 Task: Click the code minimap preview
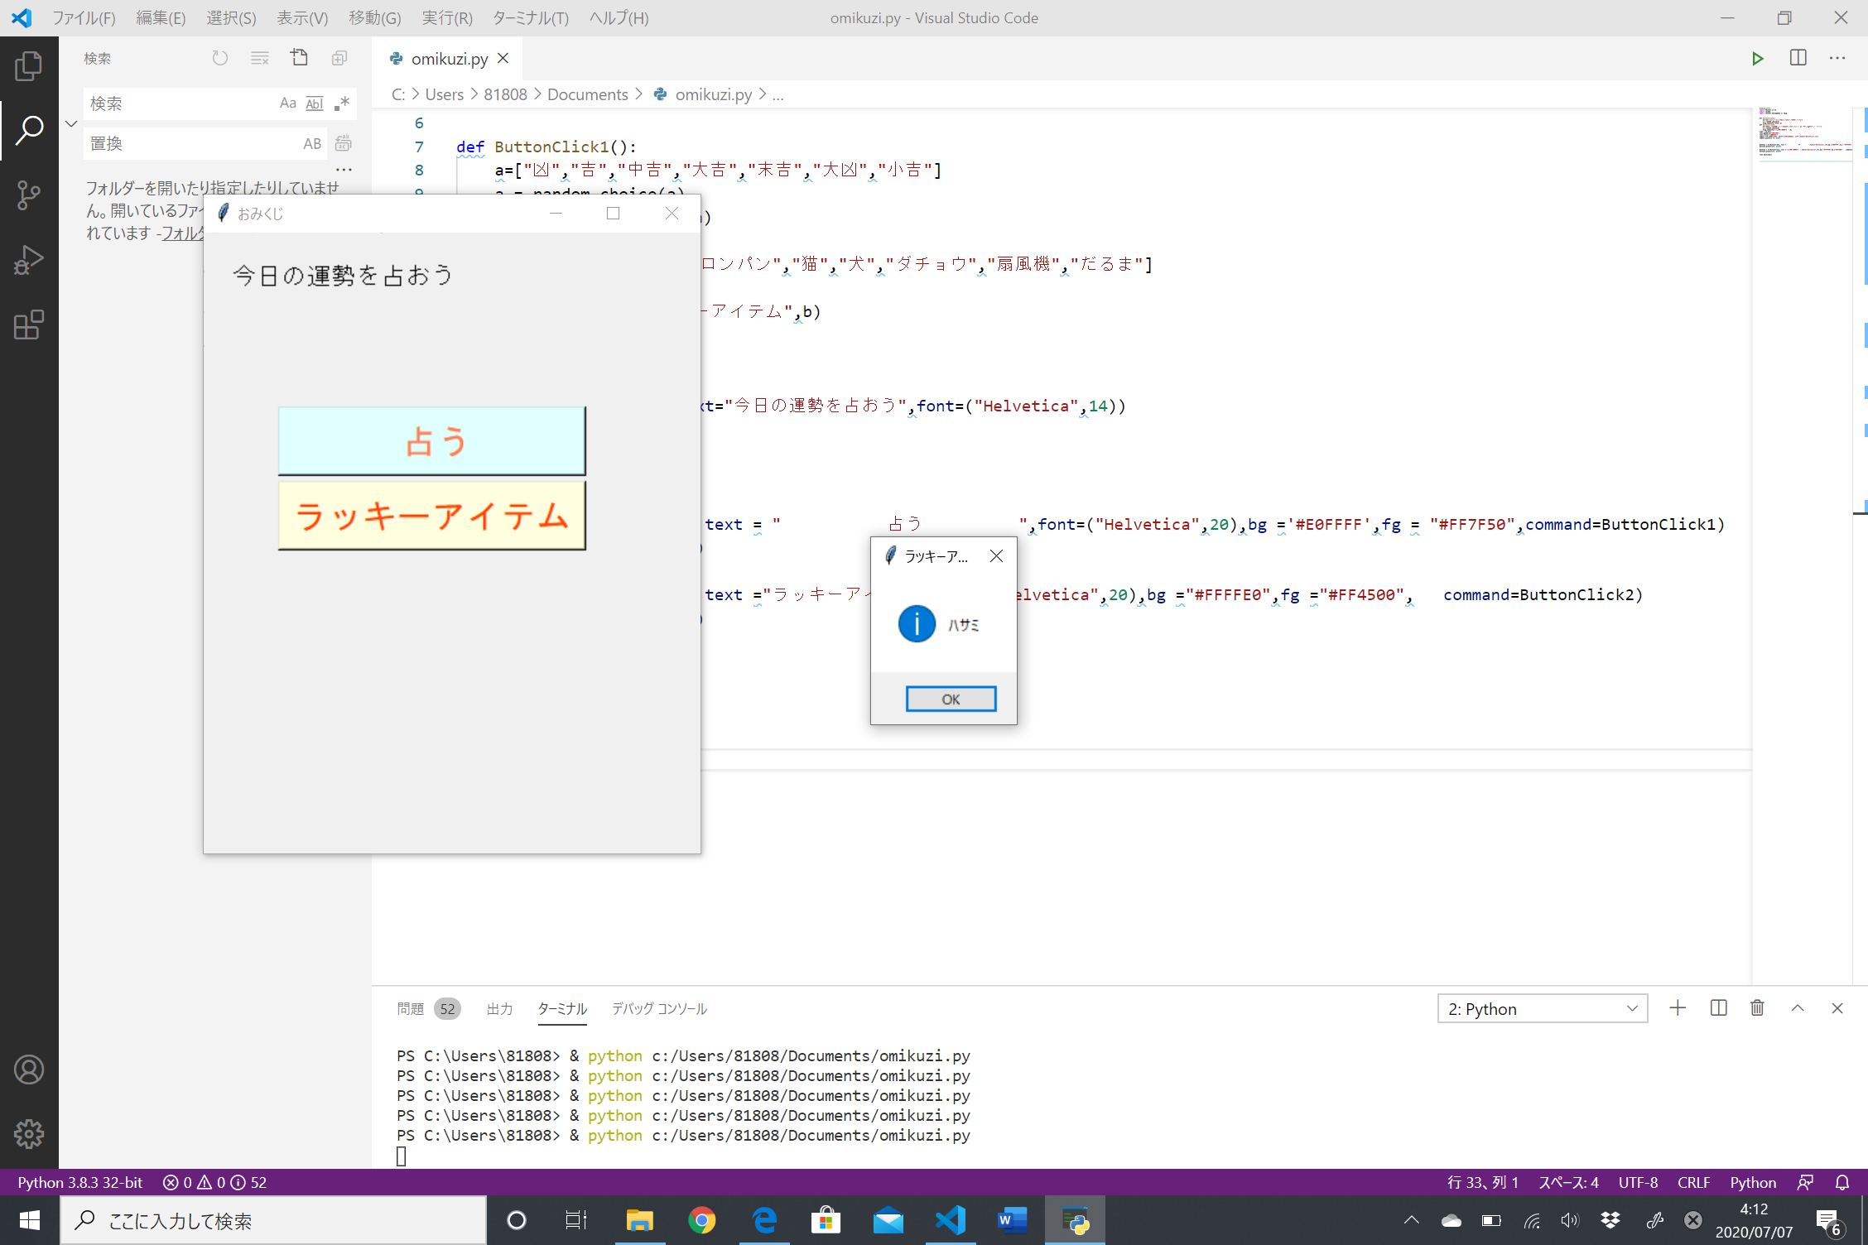(x=1806, y=132)
